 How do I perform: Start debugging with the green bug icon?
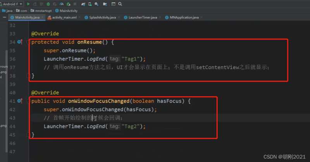point(48,4)
